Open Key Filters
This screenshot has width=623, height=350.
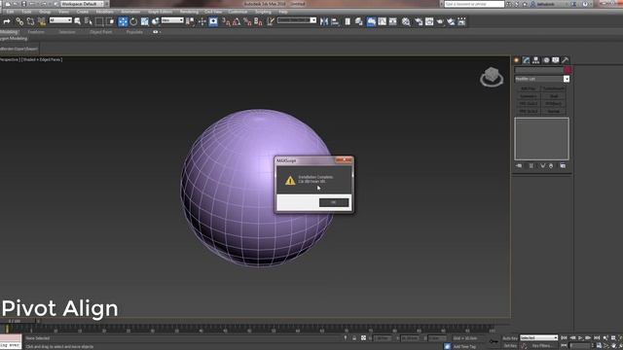click(541, 346)
